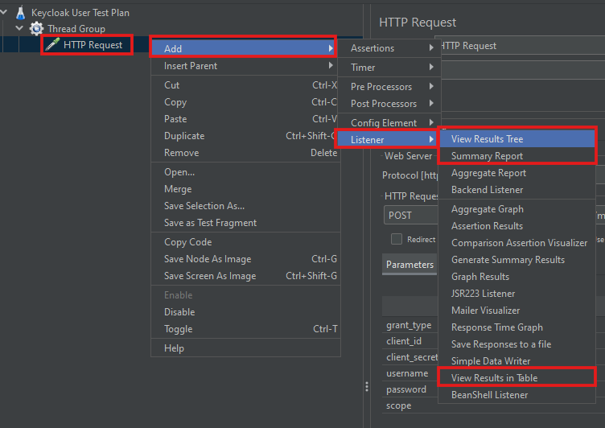This screenshot has height=428, width=605.
Task: Open the Add submenu
Action: [244, 48]
